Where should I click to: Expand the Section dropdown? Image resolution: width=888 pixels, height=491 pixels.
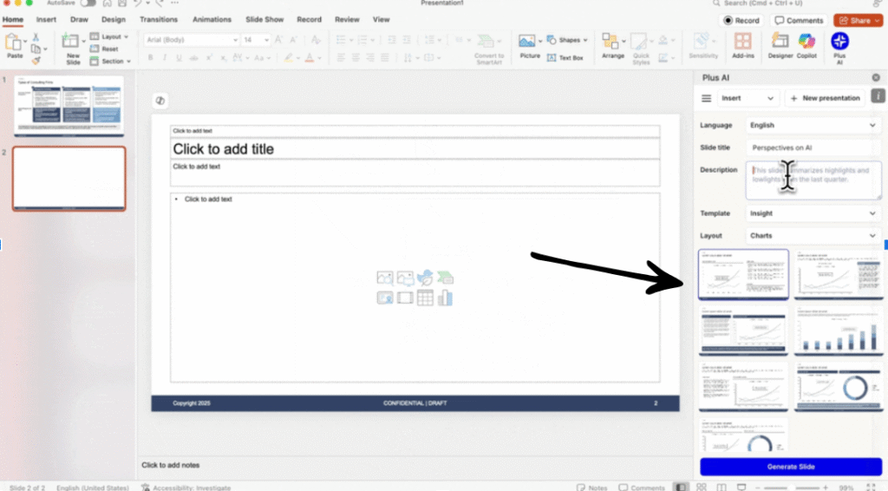click(x=110, y=62)
